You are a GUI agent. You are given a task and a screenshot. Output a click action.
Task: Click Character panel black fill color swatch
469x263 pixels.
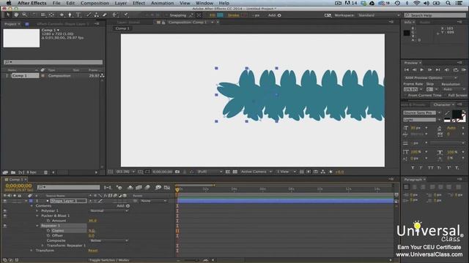tap(456, 114)
